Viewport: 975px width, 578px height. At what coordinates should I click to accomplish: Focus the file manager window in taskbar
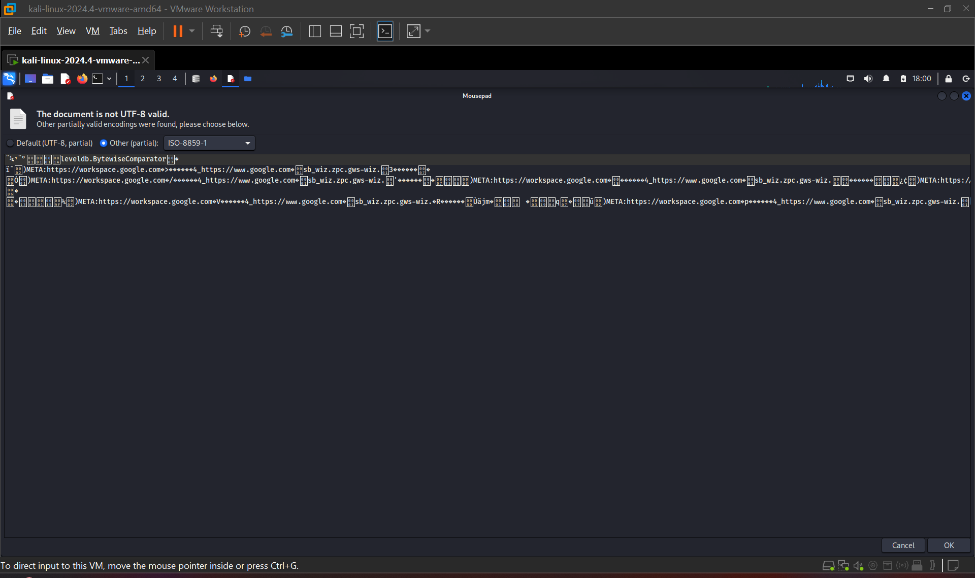[248, 79]
